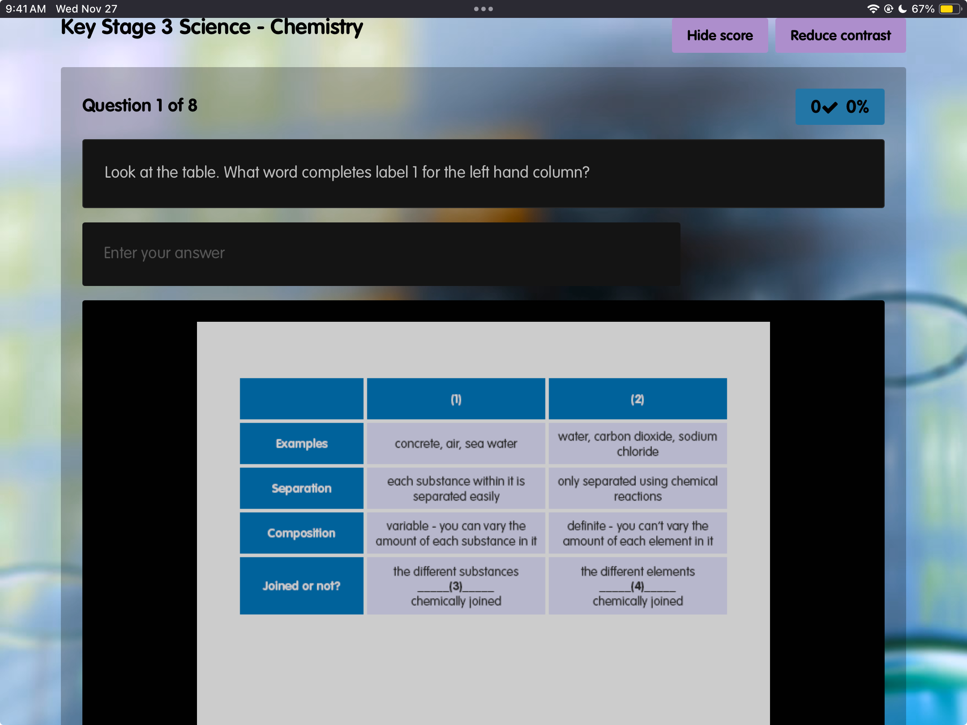Click the cell starting 'definite - you can't vary'

[x=638, y=533]
